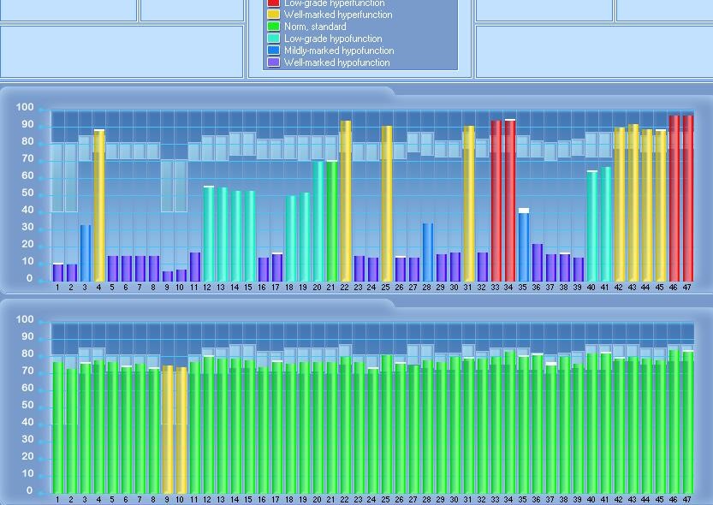713x505 pixels.
Task: Select cyan bar 12 in the top chart
Action: 209,233
